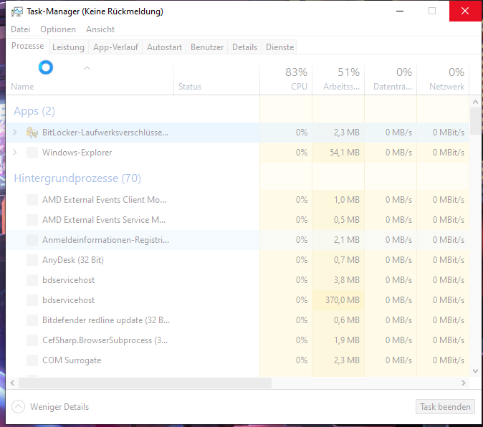Click the Weniger Details circle arrow icon
483x427 pixels.
coord(19,407)
